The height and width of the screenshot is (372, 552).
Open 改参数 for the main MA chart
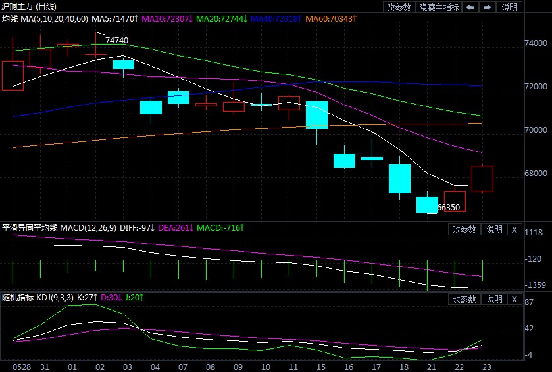coord(399,7)
